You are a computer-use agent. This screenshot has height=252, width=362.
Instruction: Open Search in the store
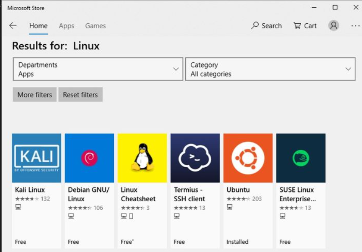point(266,25)
